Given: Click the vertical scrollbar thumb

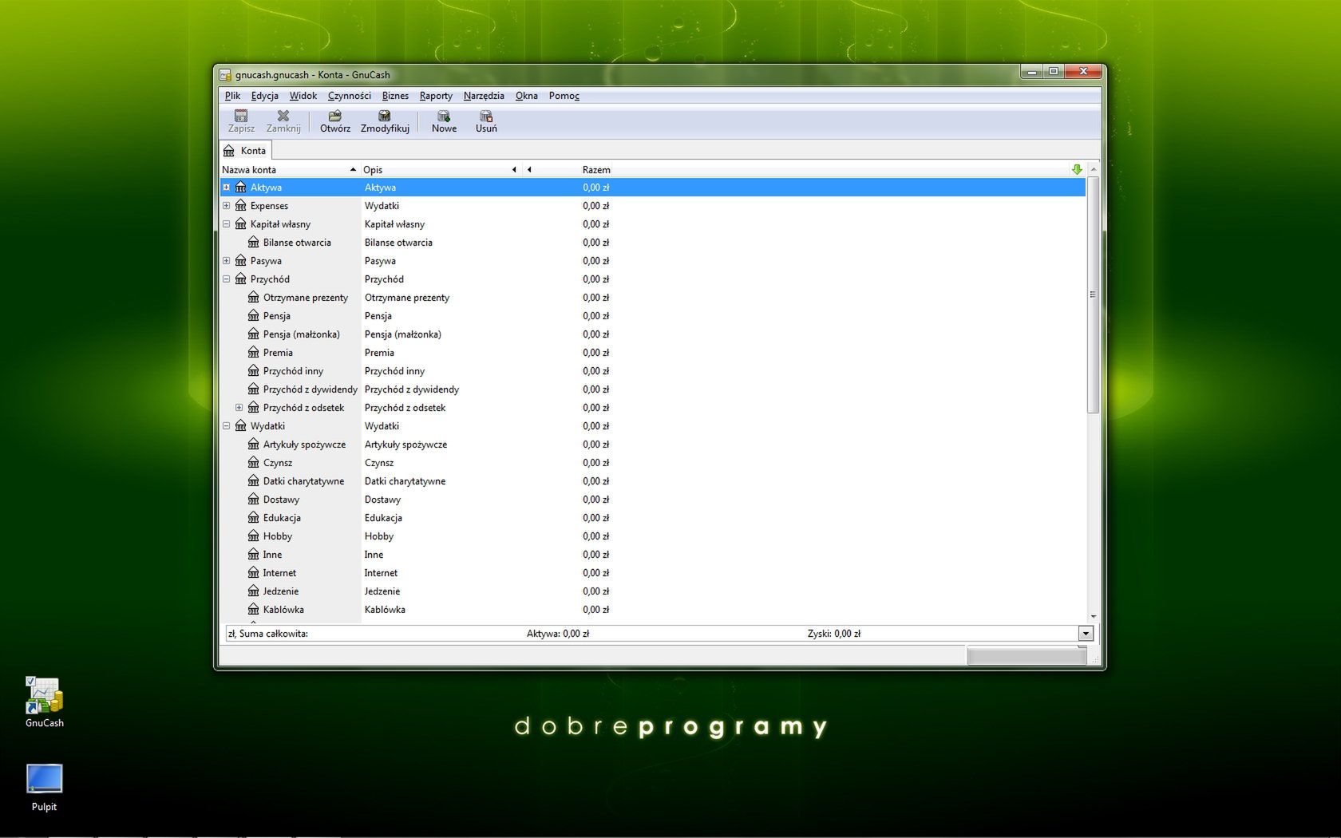Looking at the screenshot, I should click(x=1093, y=294).
